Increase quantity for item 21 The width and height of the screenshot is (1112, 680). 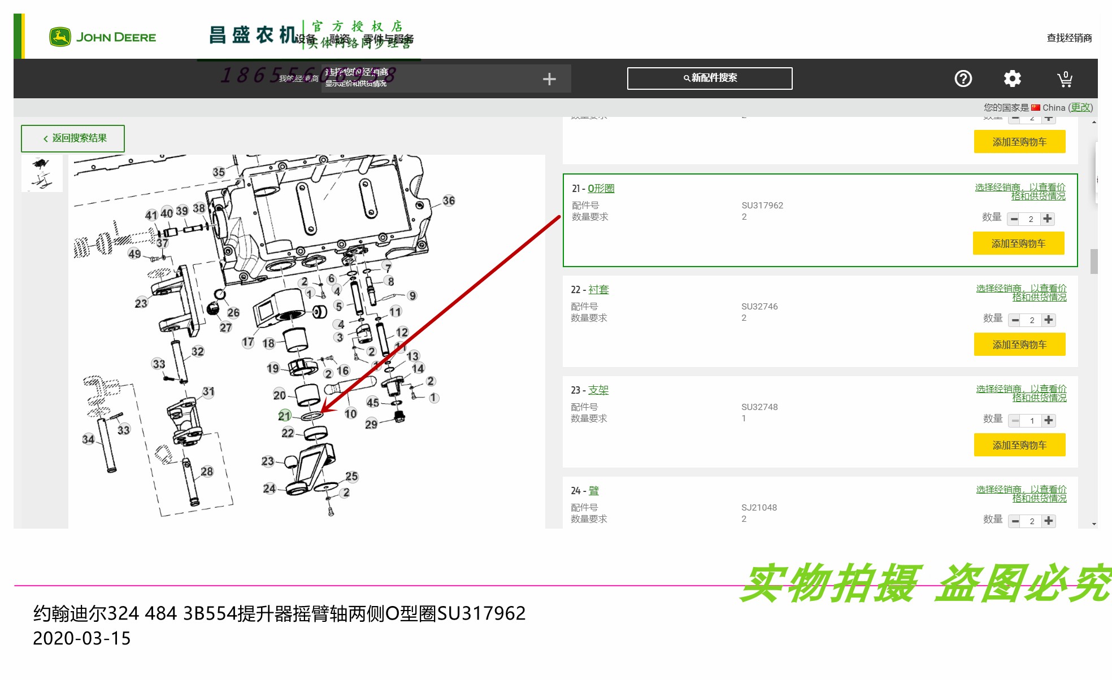[x=1048, y=219]
